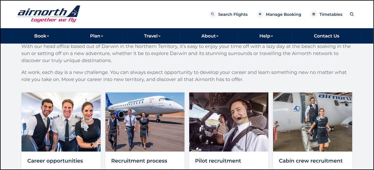Expand the Book dropdown menu
Image resolution: width=374 pixels, height=170 pixels.
(x=41, y=36)
